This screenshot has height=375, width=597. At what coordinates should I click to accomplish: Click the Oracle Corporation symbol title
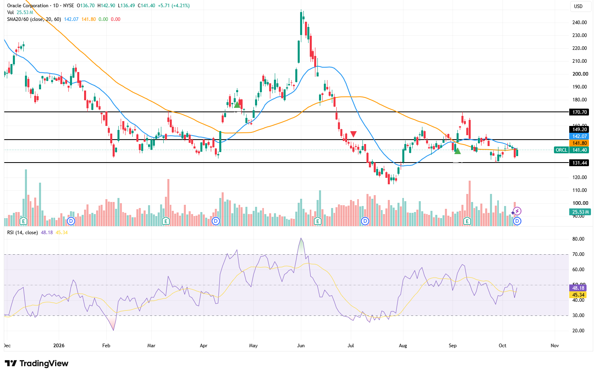28,6
